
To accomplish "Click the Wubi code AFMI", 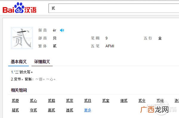I will click(x=110, y=46).
